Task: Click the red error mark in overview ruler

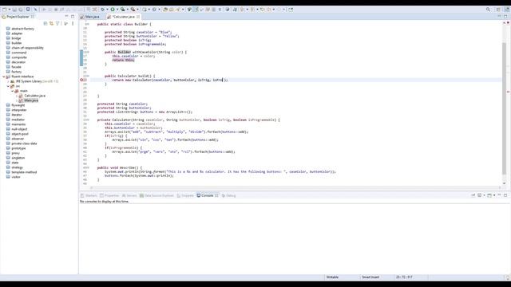Action: (x=508, y=92)
